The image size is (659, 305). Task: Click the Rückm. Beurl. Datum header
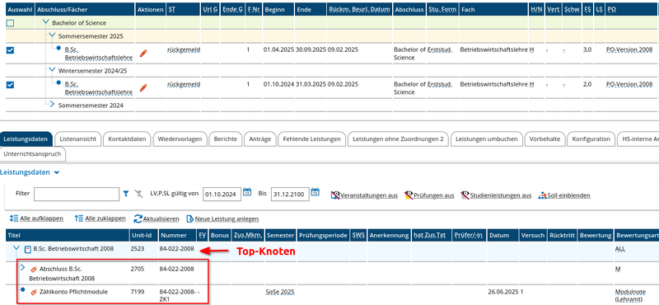click(360, 9)
